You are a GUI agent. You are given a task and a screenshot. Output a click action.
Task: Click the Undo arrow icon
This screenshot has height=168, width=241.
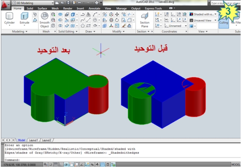pos(80,3)
